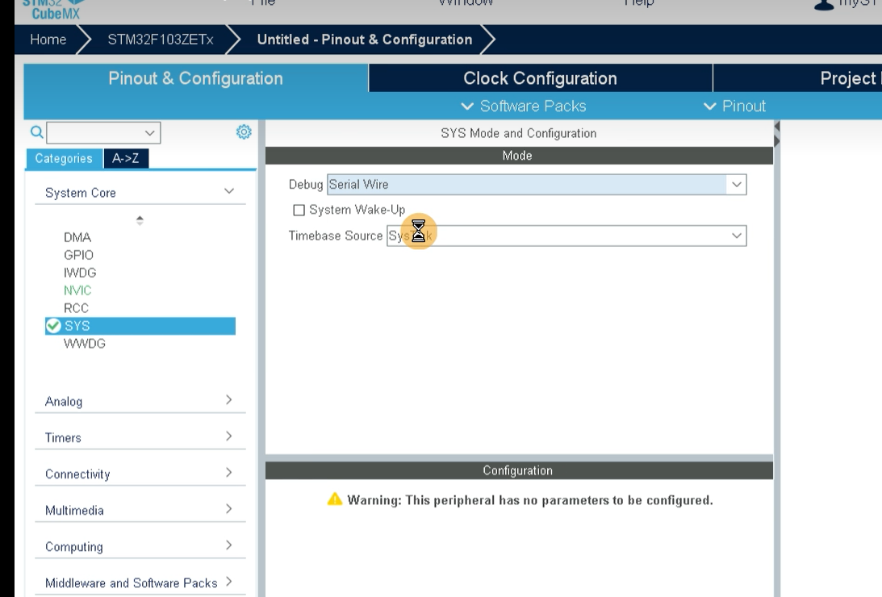Select WWDG in System Core list
The height and width of the screenshot is (597, 882).
pyautogui.click(x=85, y=344)
